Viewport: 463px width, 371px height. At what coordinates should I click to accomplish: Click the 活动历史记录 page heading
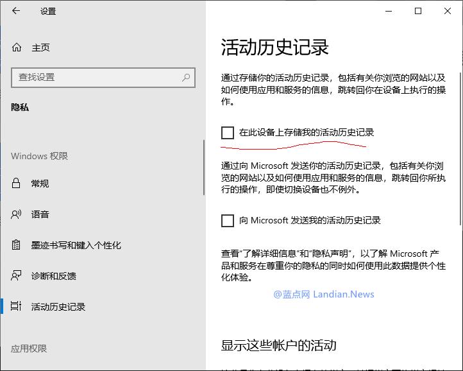(x=275, y=47)
